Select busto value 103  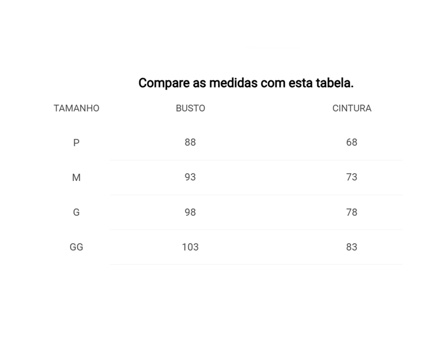click(x=190, y=247)
